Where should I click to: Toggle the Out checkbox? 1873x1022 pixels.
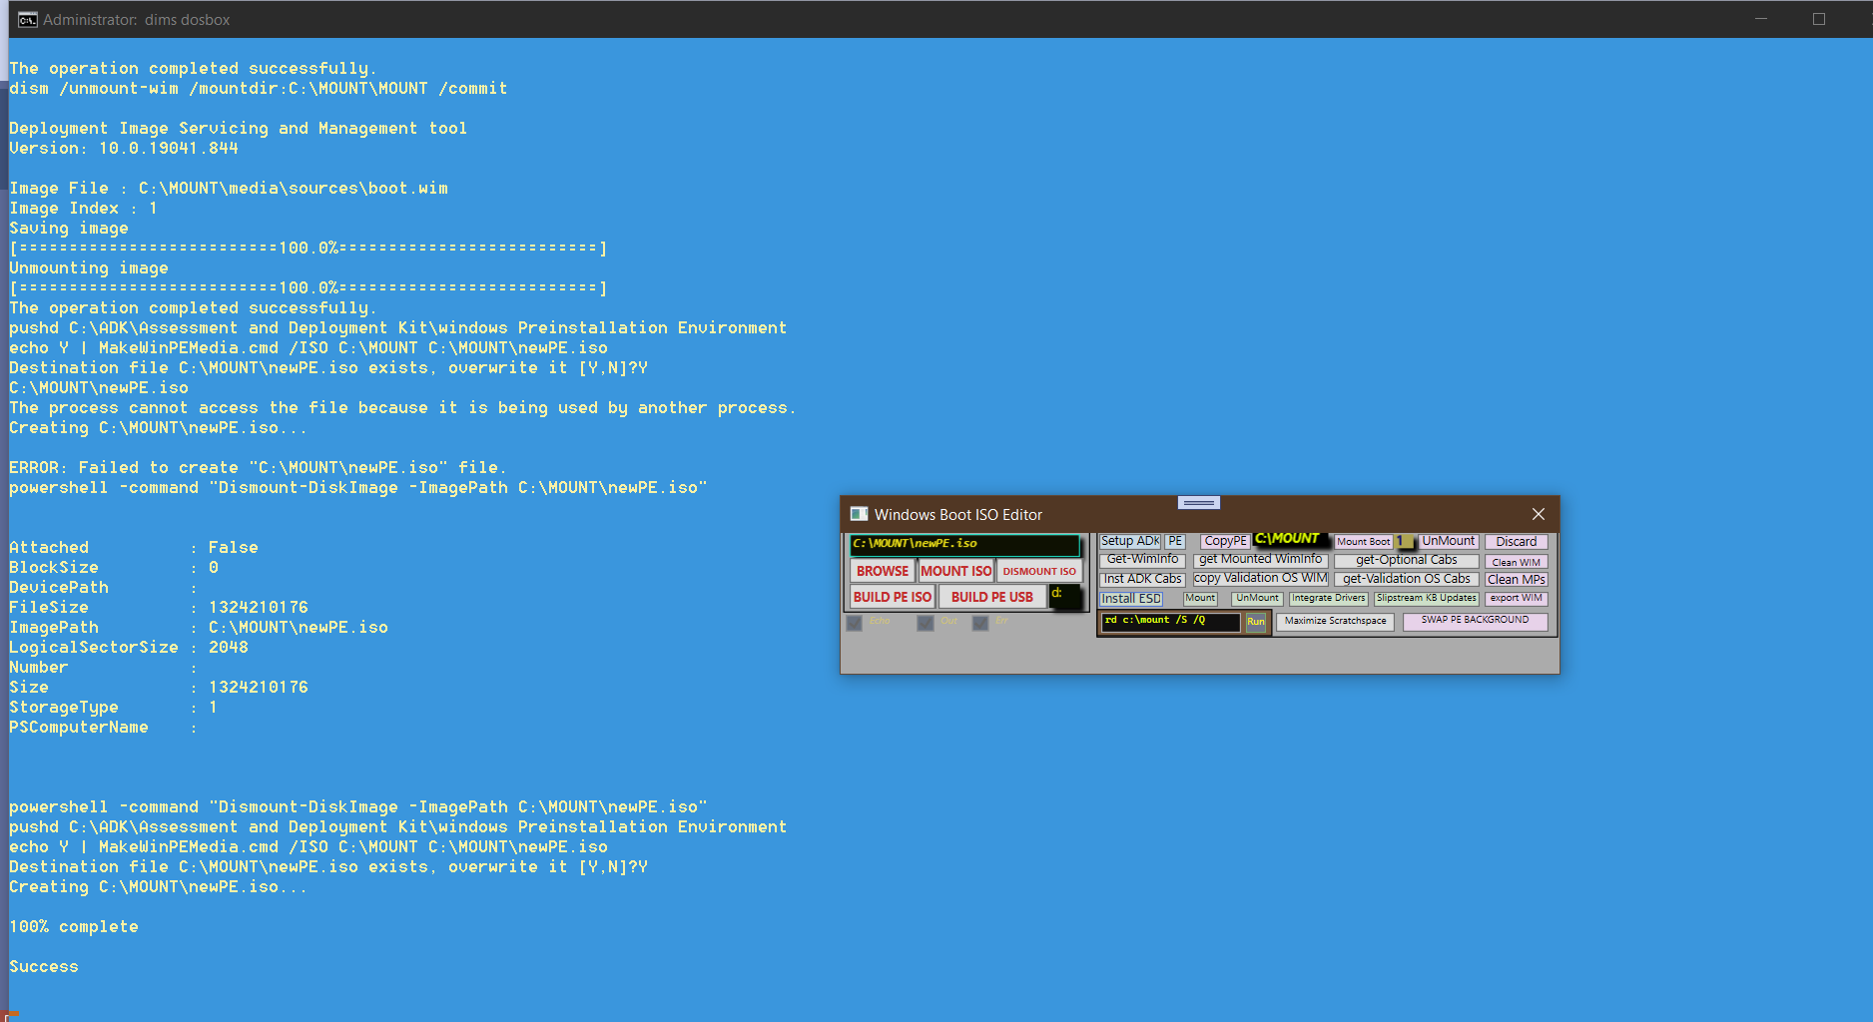(x=924, y=622)
